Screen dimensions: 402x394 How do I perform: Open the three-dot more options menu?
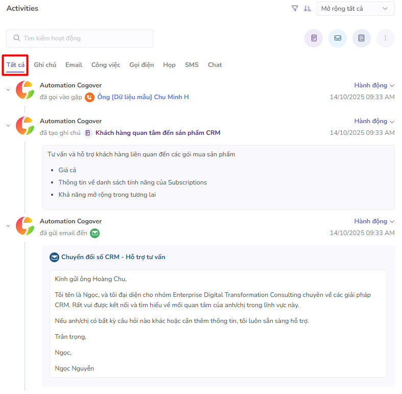click(386, 38)
